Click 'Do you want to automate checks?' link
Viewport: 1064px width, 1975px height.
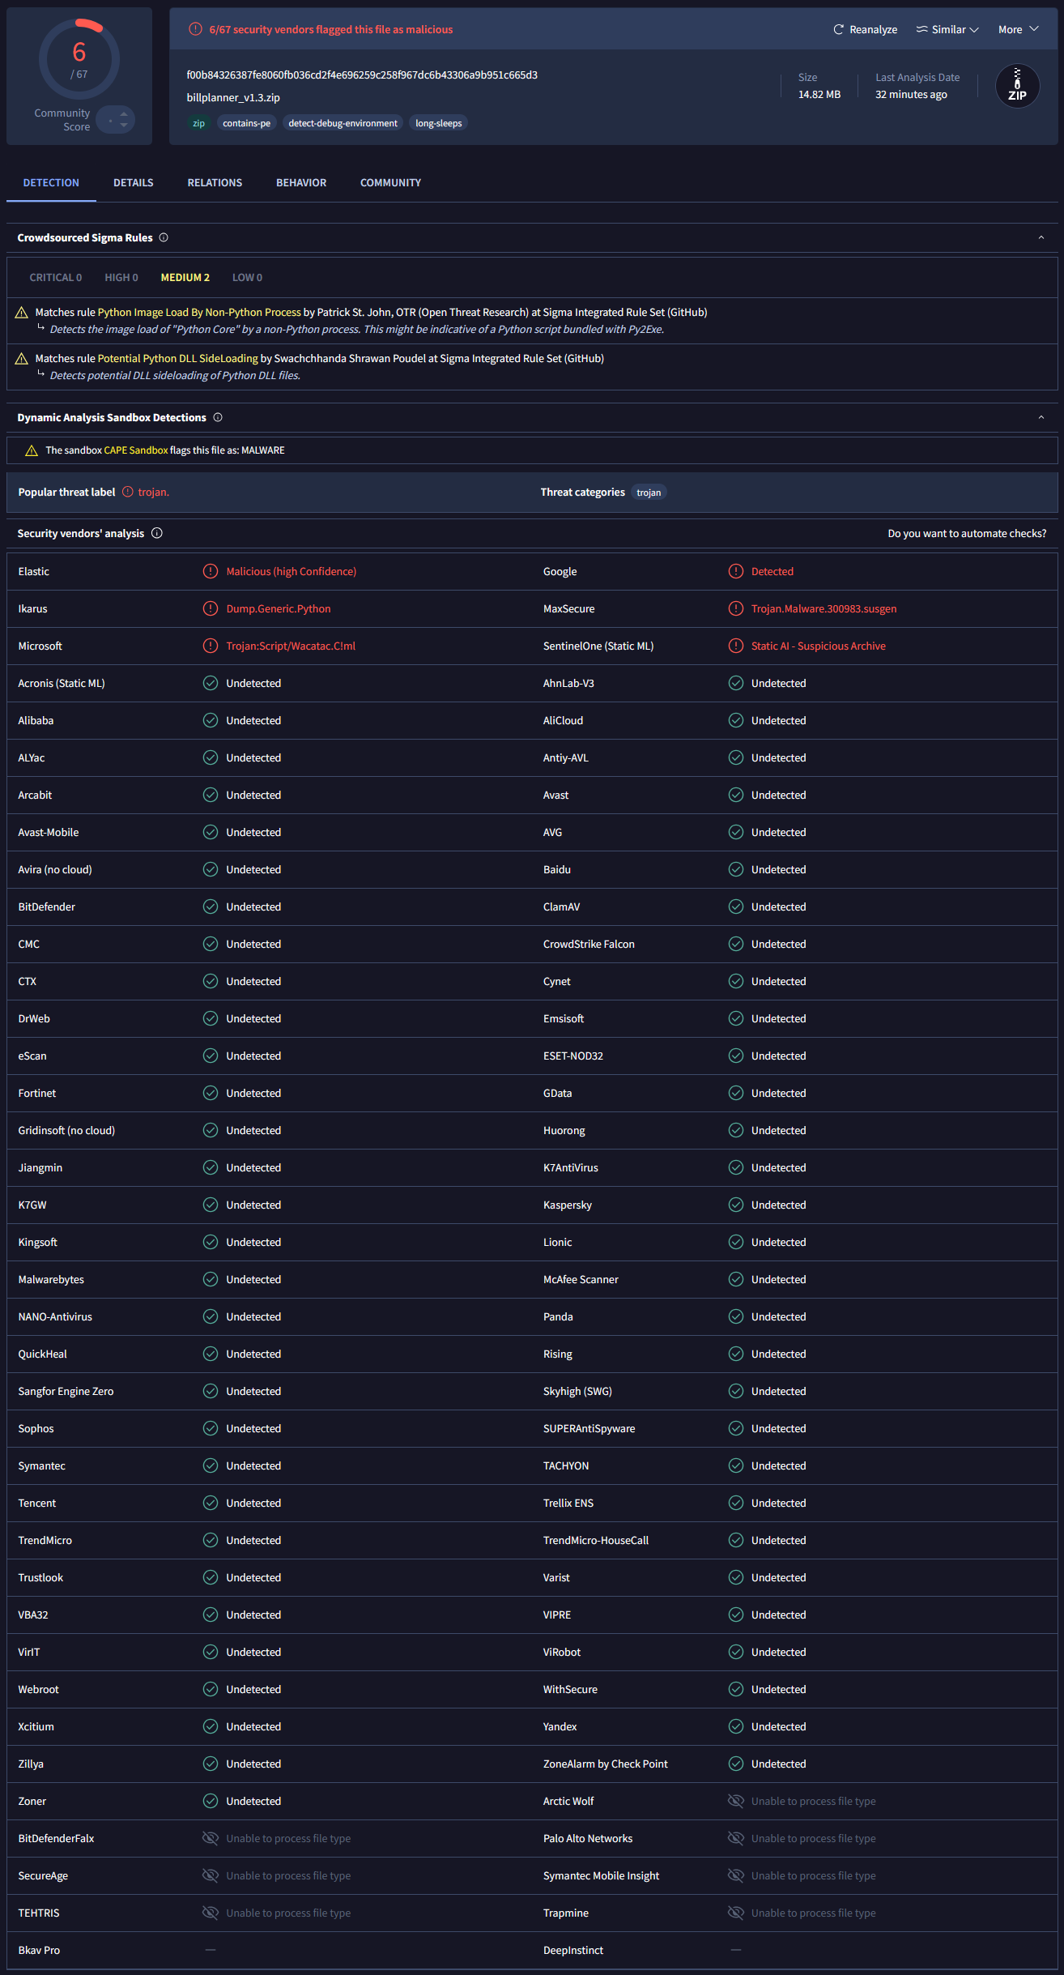967,533
